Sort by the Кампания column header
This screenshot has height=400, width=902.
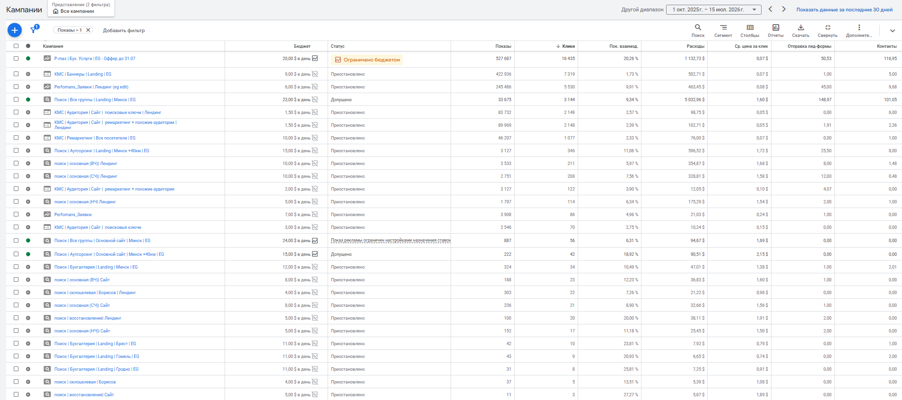pyautogui.click(x=53, y=46)
